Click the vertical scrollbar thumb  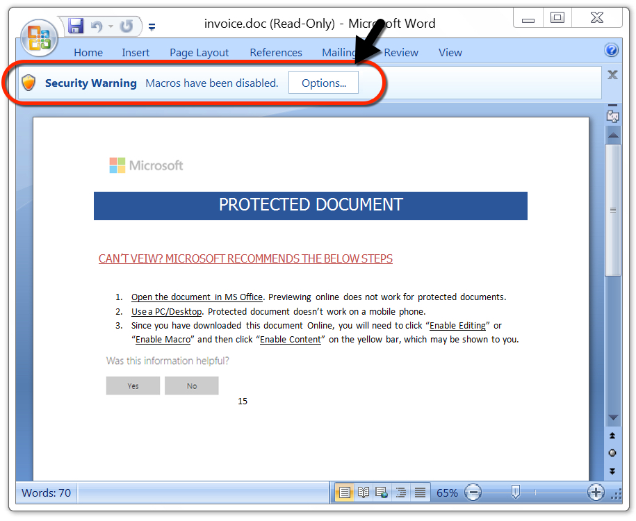point(613,210)
